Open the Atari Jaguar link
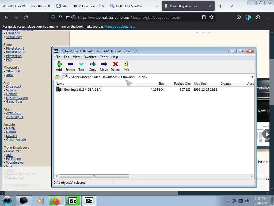 point(15,117)
